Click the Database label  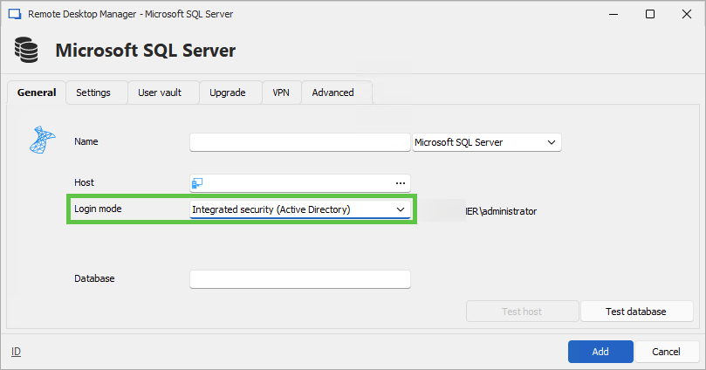pos(94,278)
